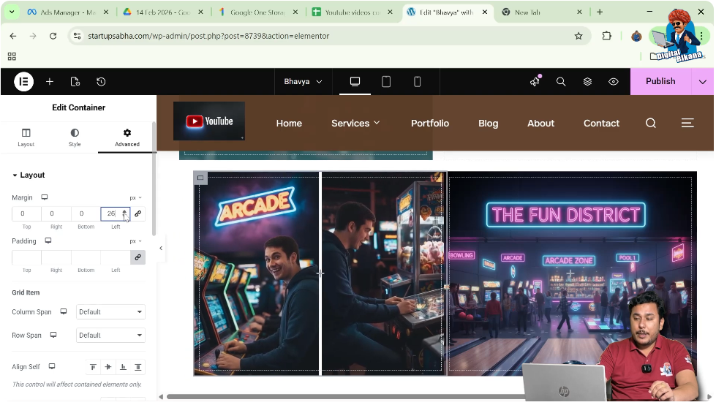Open the Row Span dropdown
This screenshot has width=716, height=405.
110,336
